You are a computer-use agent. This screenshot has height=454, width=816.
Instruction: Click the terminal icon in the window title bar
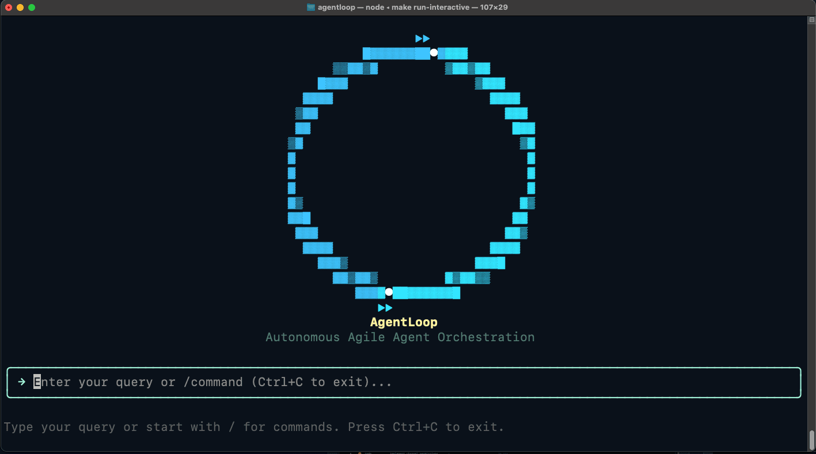point(310,7)
